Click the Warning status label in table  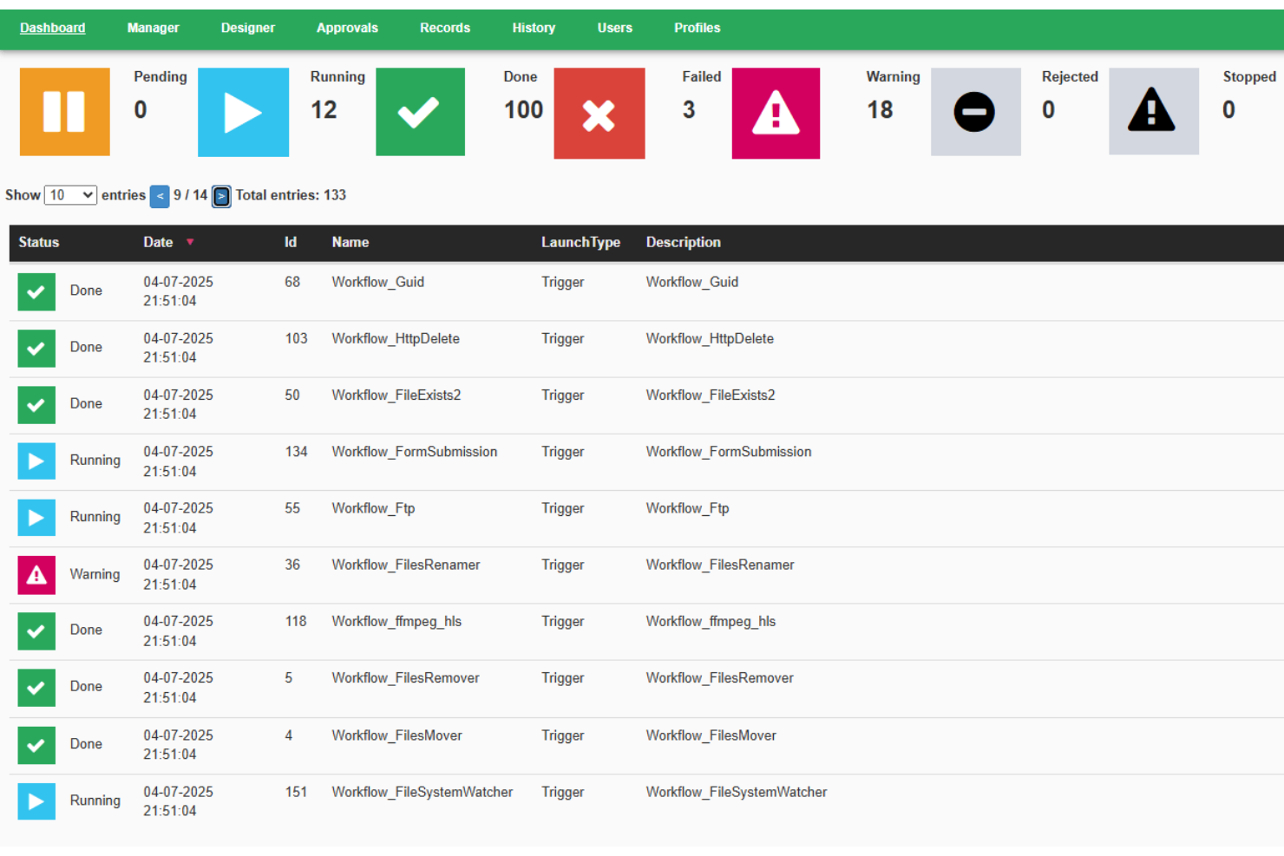[x=95, y=574]
